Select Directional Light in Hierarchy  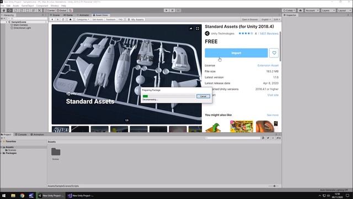point(22,28)
